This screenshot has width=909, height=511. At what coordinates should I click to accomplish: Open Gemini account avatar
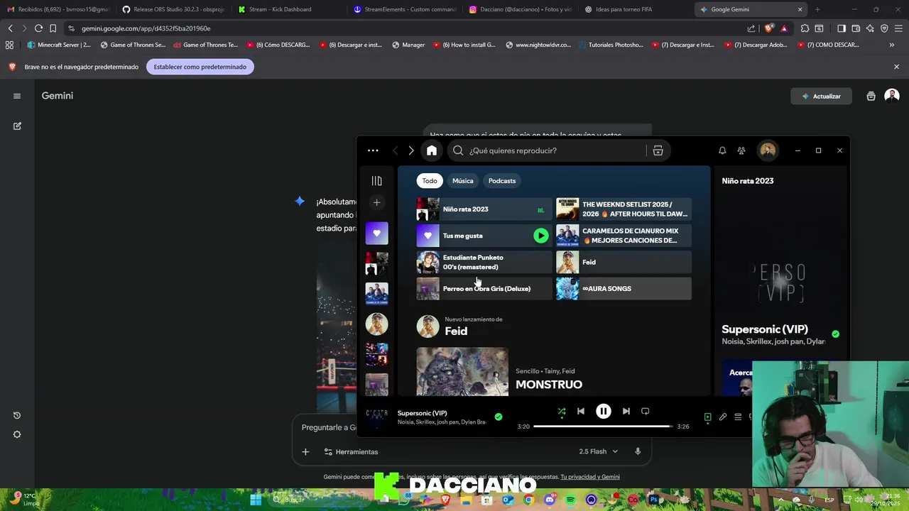tap(892, 96)
